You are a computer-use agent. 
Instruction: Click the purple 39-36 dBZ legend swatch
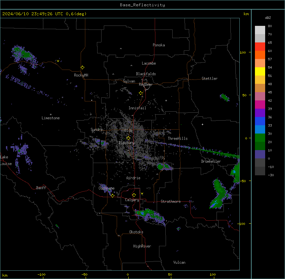(x=260, y=113)
